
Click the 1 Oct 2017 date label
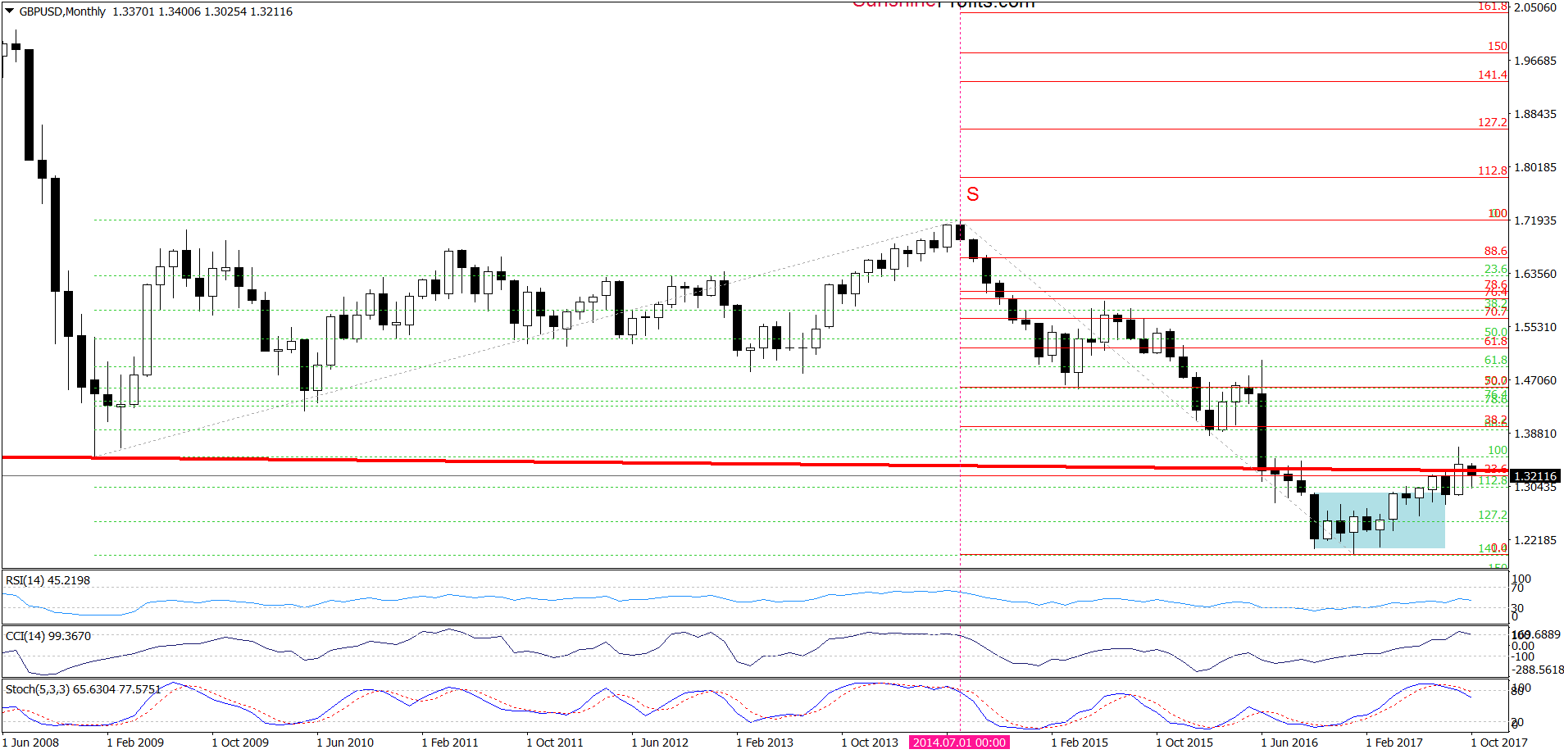[1499, 743]
